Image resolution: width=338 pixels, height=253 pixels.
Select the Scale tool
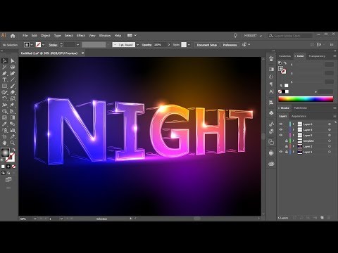[13, 98]
